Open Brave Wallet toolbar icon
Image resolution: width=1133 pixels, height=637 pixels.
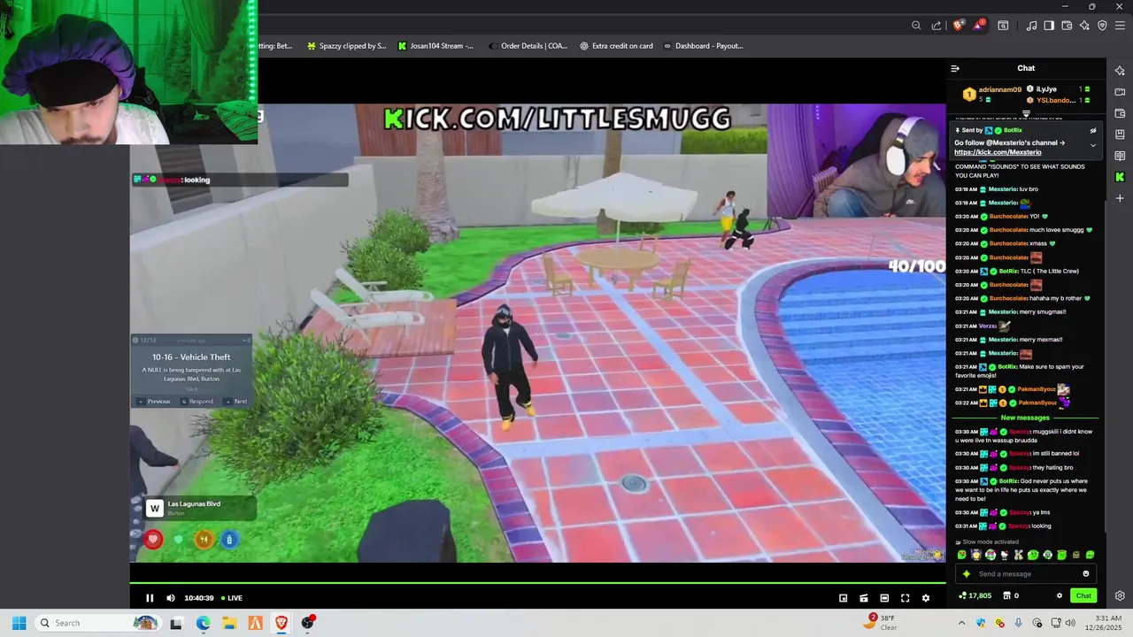click(x=1067, y=26)
